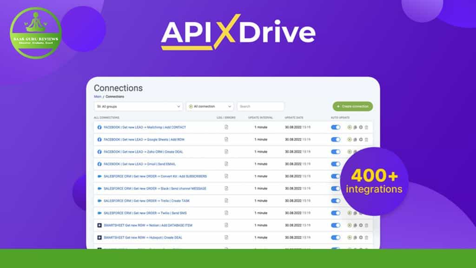Run the Facebook Mailchimp connection now
This screenshot has height=268, width=476.
tap(350, 127)
